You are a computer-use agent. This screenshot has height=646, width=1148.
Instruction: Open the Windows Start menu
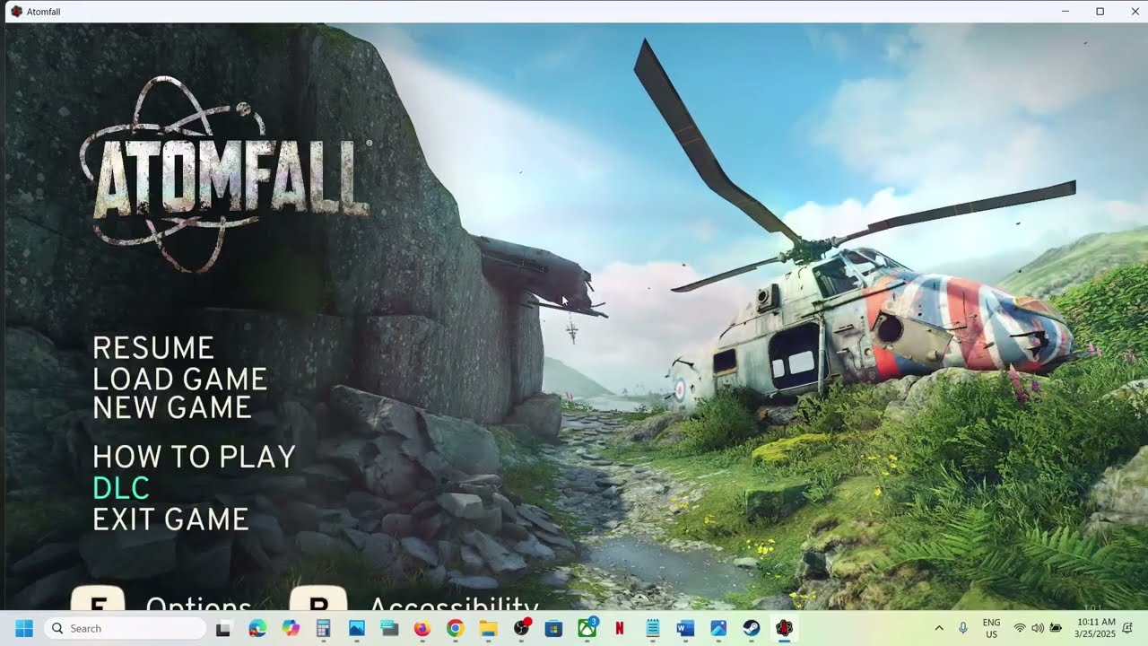(x=24, y=628)
